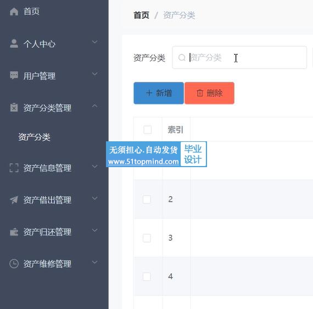The image size is (313, 309).
Task: Click the trash icon on the 删除 button
Action: tap(200, 93)
